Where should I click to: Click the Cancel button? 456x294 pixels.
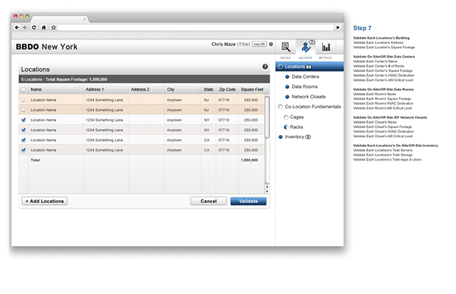pos(208,202)
